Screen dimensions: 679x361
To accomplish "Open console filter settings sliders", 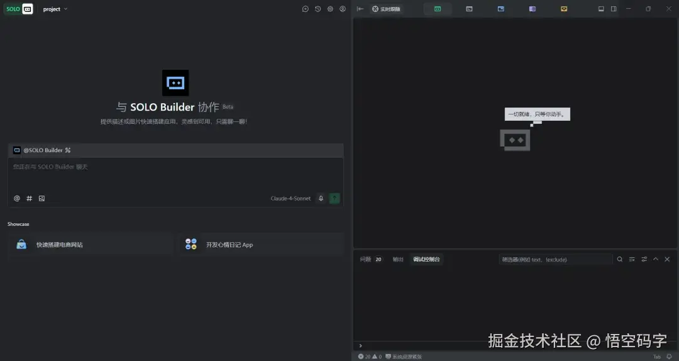I will pyautogui.click(x=644, y=259).
